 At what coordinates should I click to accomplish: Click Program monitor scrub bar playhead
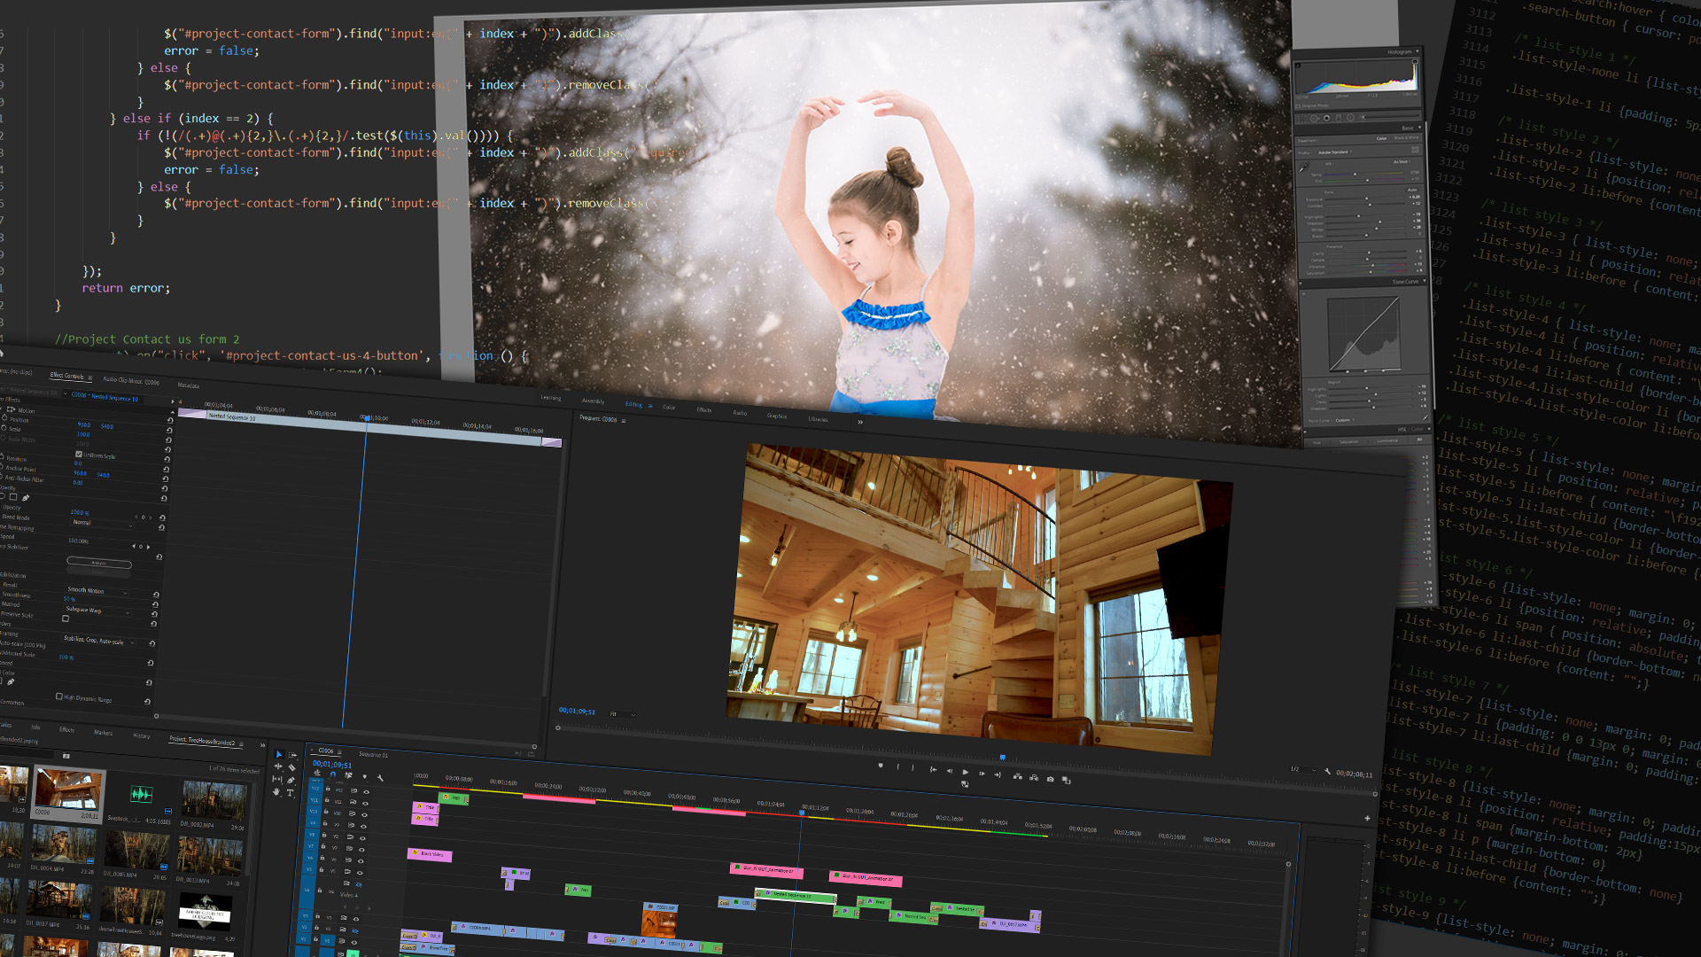click(1003, 758)
